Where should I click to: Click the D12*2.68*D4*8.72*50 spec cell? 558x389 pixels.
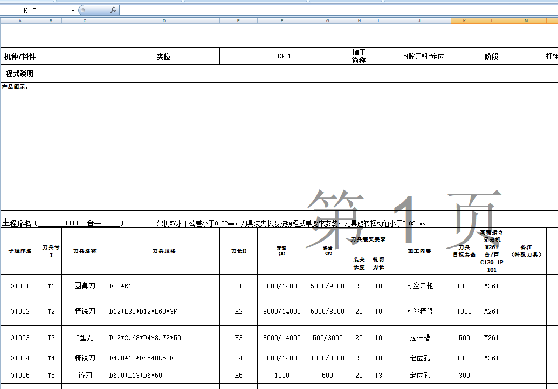click(x=164, y=337)
